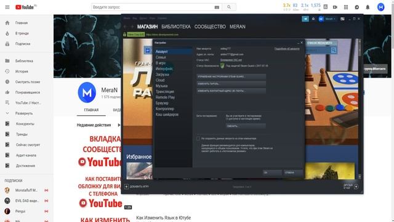Click the search magnifier button on YouTube

[x=228, y=7]
